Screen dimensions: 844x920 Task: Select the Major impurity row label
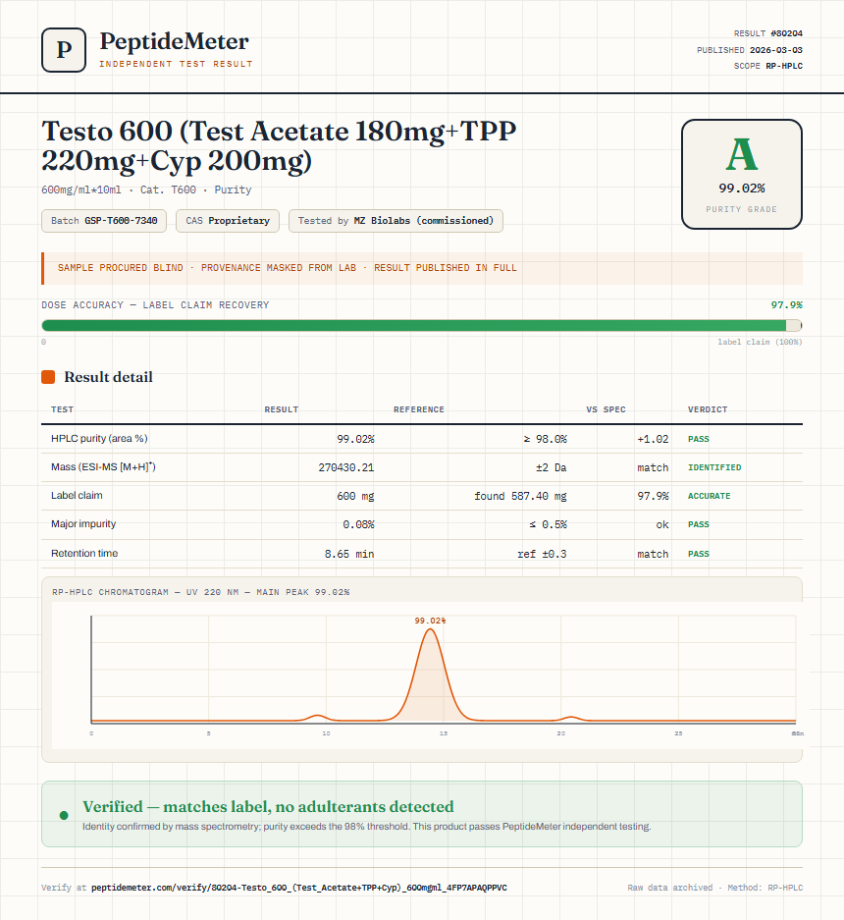[83, 524]
